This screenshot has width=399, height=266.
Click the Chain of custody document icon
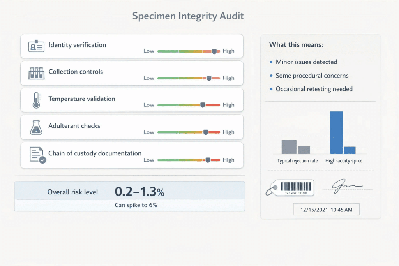(38, 155)
